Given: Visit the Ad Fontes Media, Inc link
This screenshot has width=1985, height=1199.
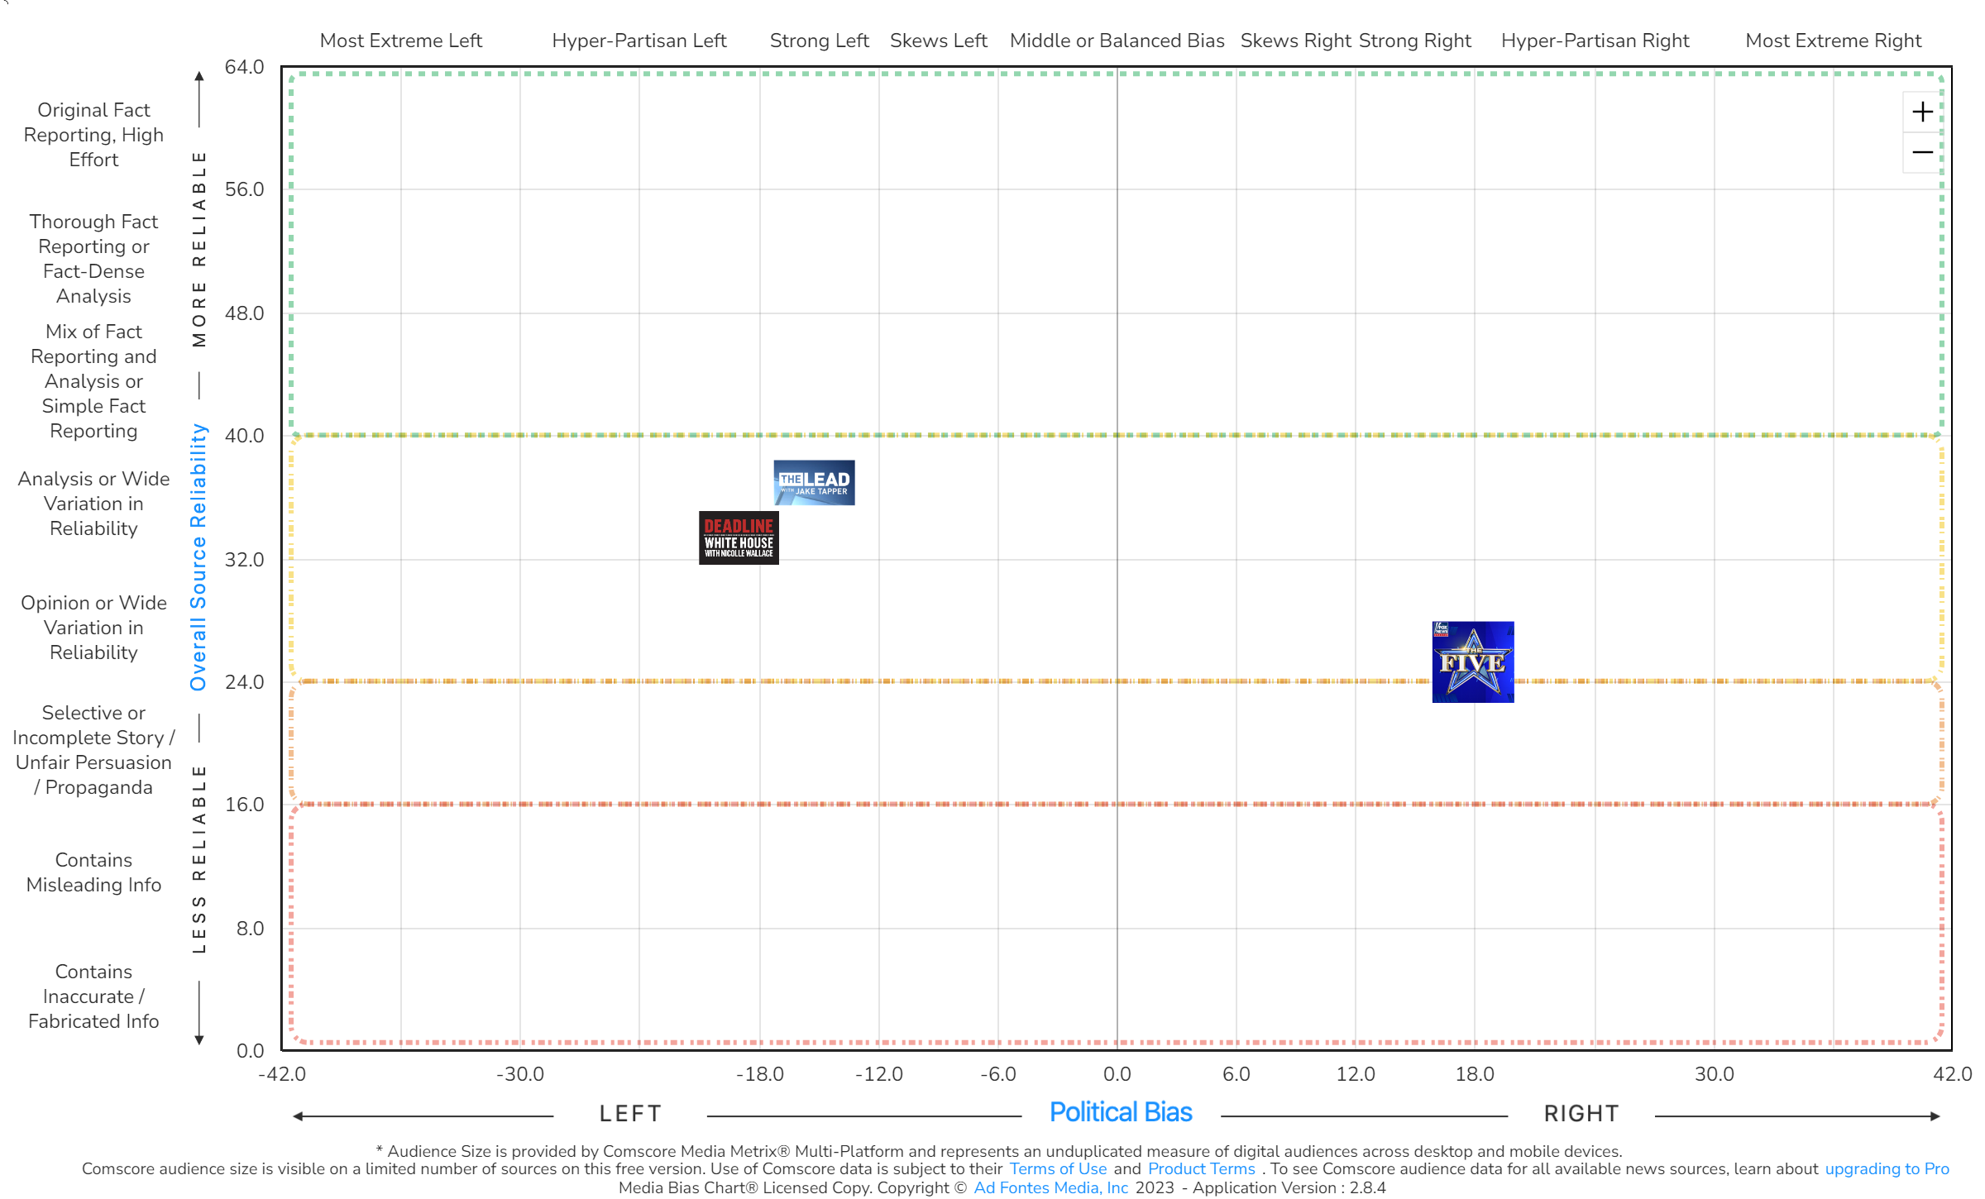Looking at the screenshot, I should (1051, 1187).
